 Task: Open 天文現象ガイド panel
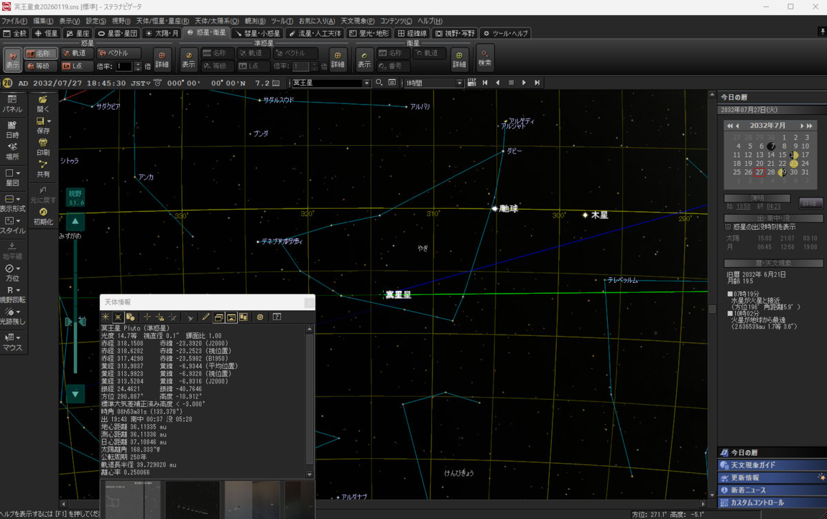[x=772, y=465]
